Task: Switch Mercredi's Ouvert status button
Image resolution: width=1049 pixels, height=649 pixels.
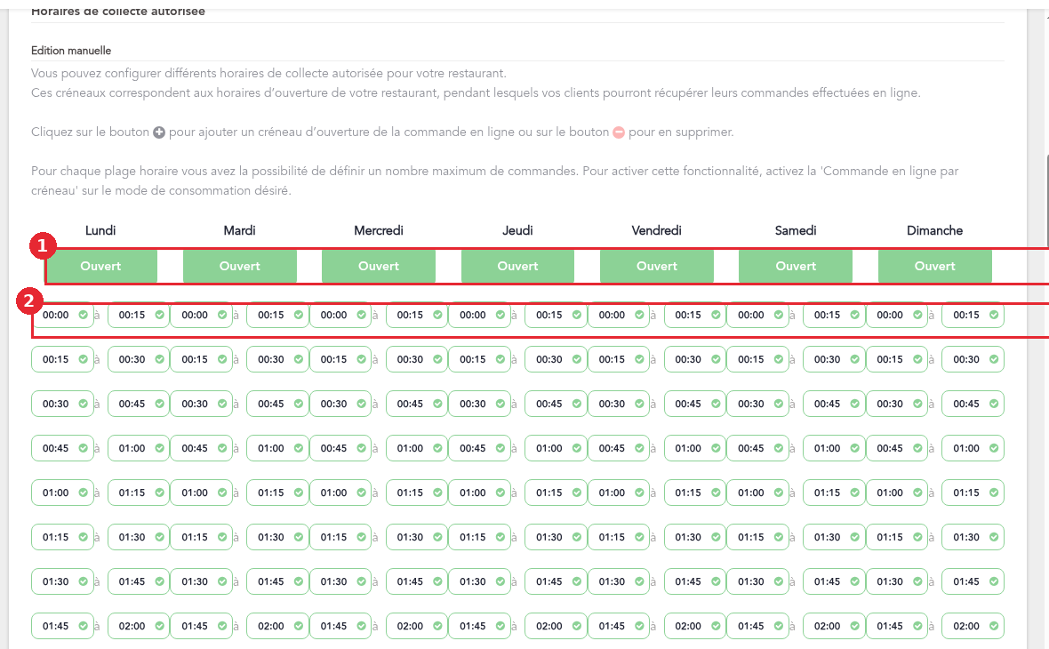Action: pos(379,266)
